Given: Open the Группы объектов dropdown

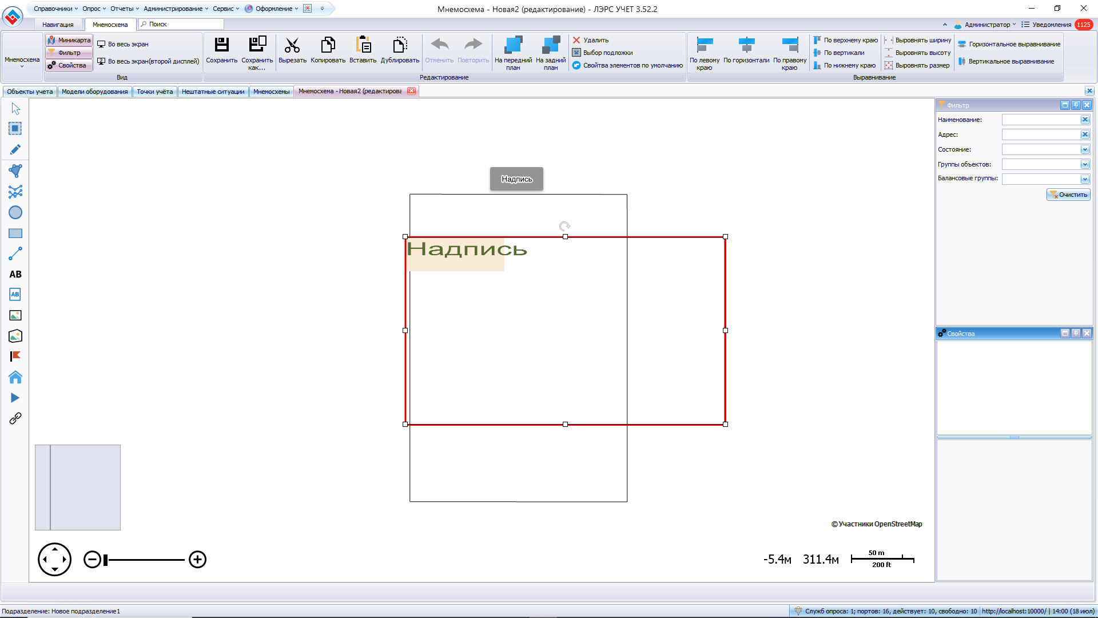Looking at the screenshot, I should [1085, 164].
